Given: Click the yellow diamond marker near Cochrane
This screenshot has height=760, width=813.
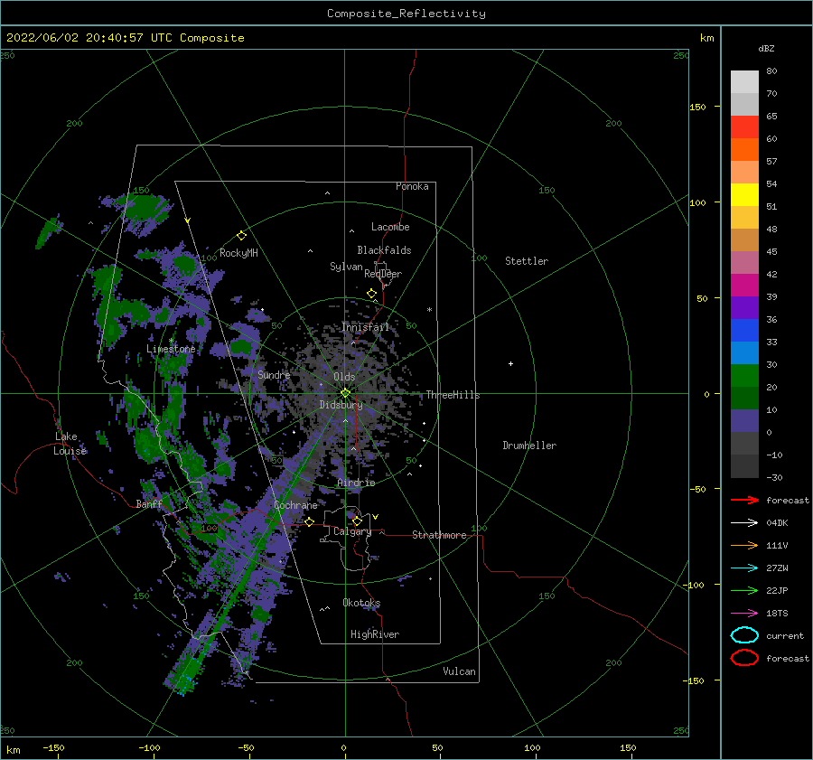Looking at the screenshot, I should (309, 521).
